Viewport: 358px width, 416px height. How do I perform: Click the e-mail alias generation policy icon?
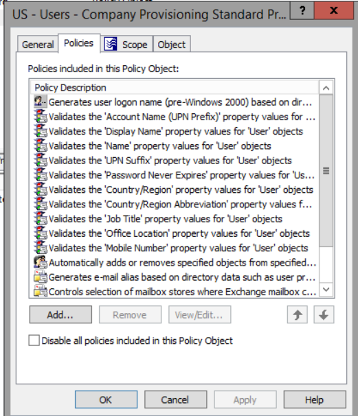pos(41,277)
